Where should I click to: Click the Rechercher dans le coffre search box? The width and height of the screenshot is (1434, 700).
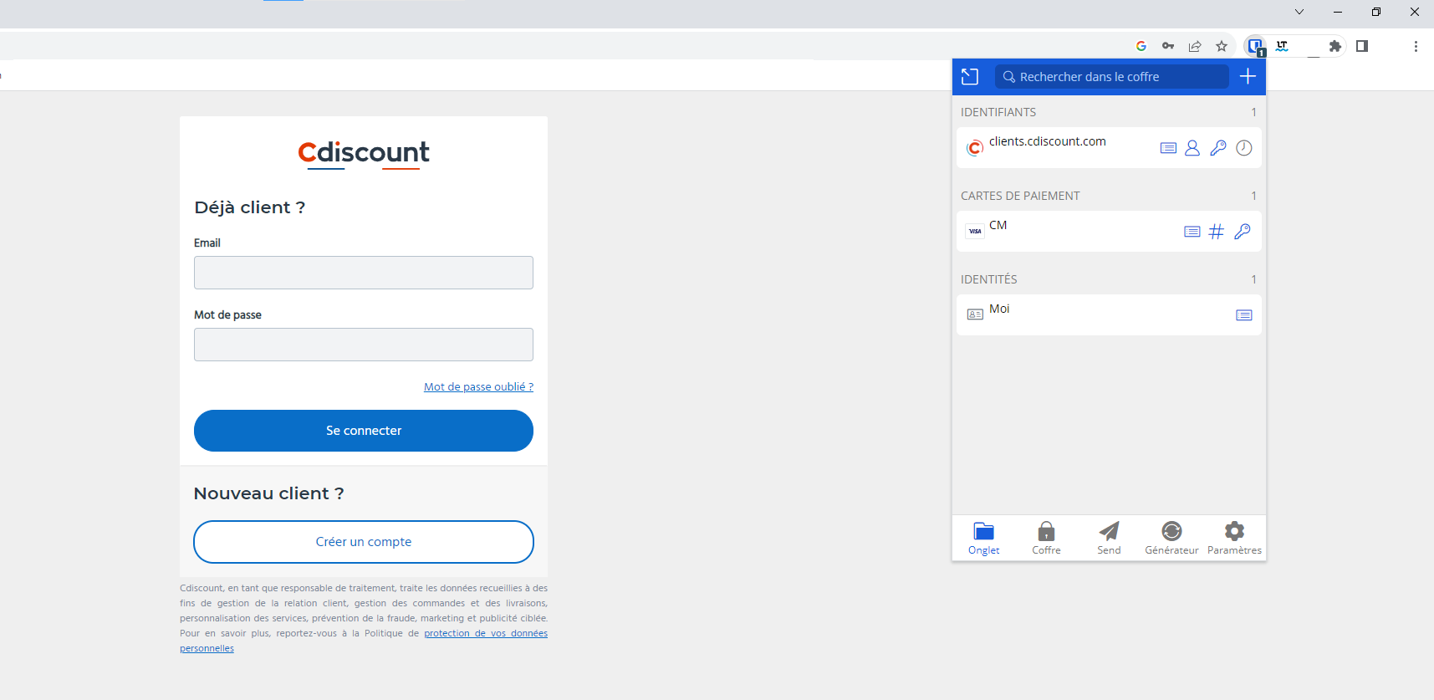coord(1112,77)
